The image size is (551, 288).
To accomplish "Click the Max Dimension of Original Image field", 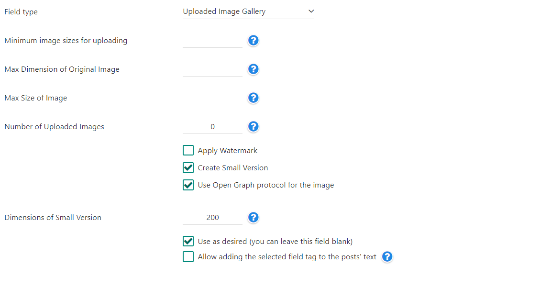I will (x=212, y=69).
